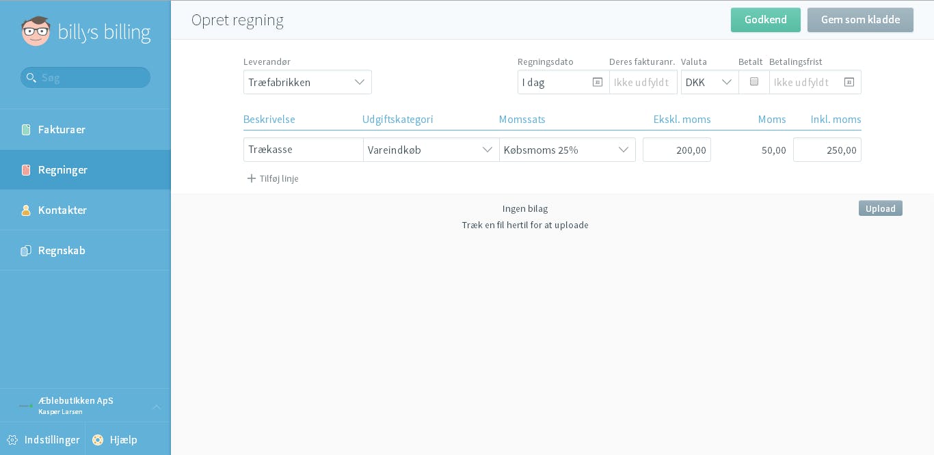
Task: Click the plus icon beside Tilføj linje
Action: point(251,178)
